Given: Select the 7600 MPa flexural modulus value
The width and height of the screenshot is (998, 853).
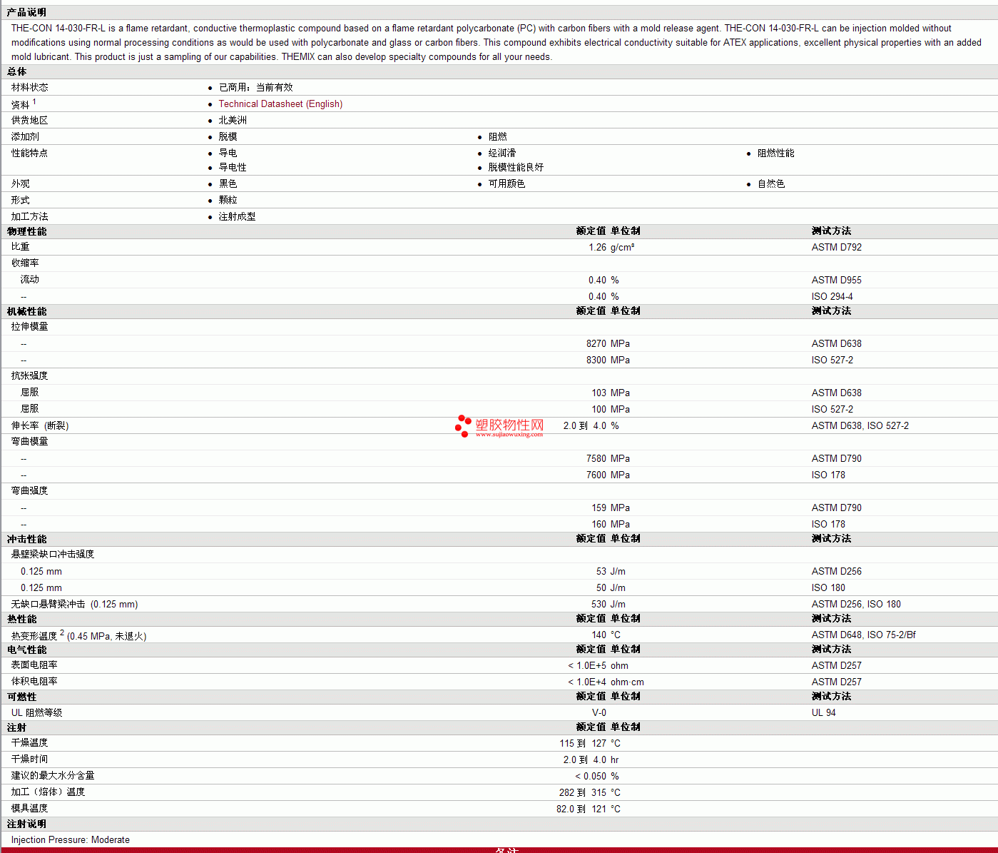Looking at the screenshot, I should pyautogui.click(x=608, y=475).
